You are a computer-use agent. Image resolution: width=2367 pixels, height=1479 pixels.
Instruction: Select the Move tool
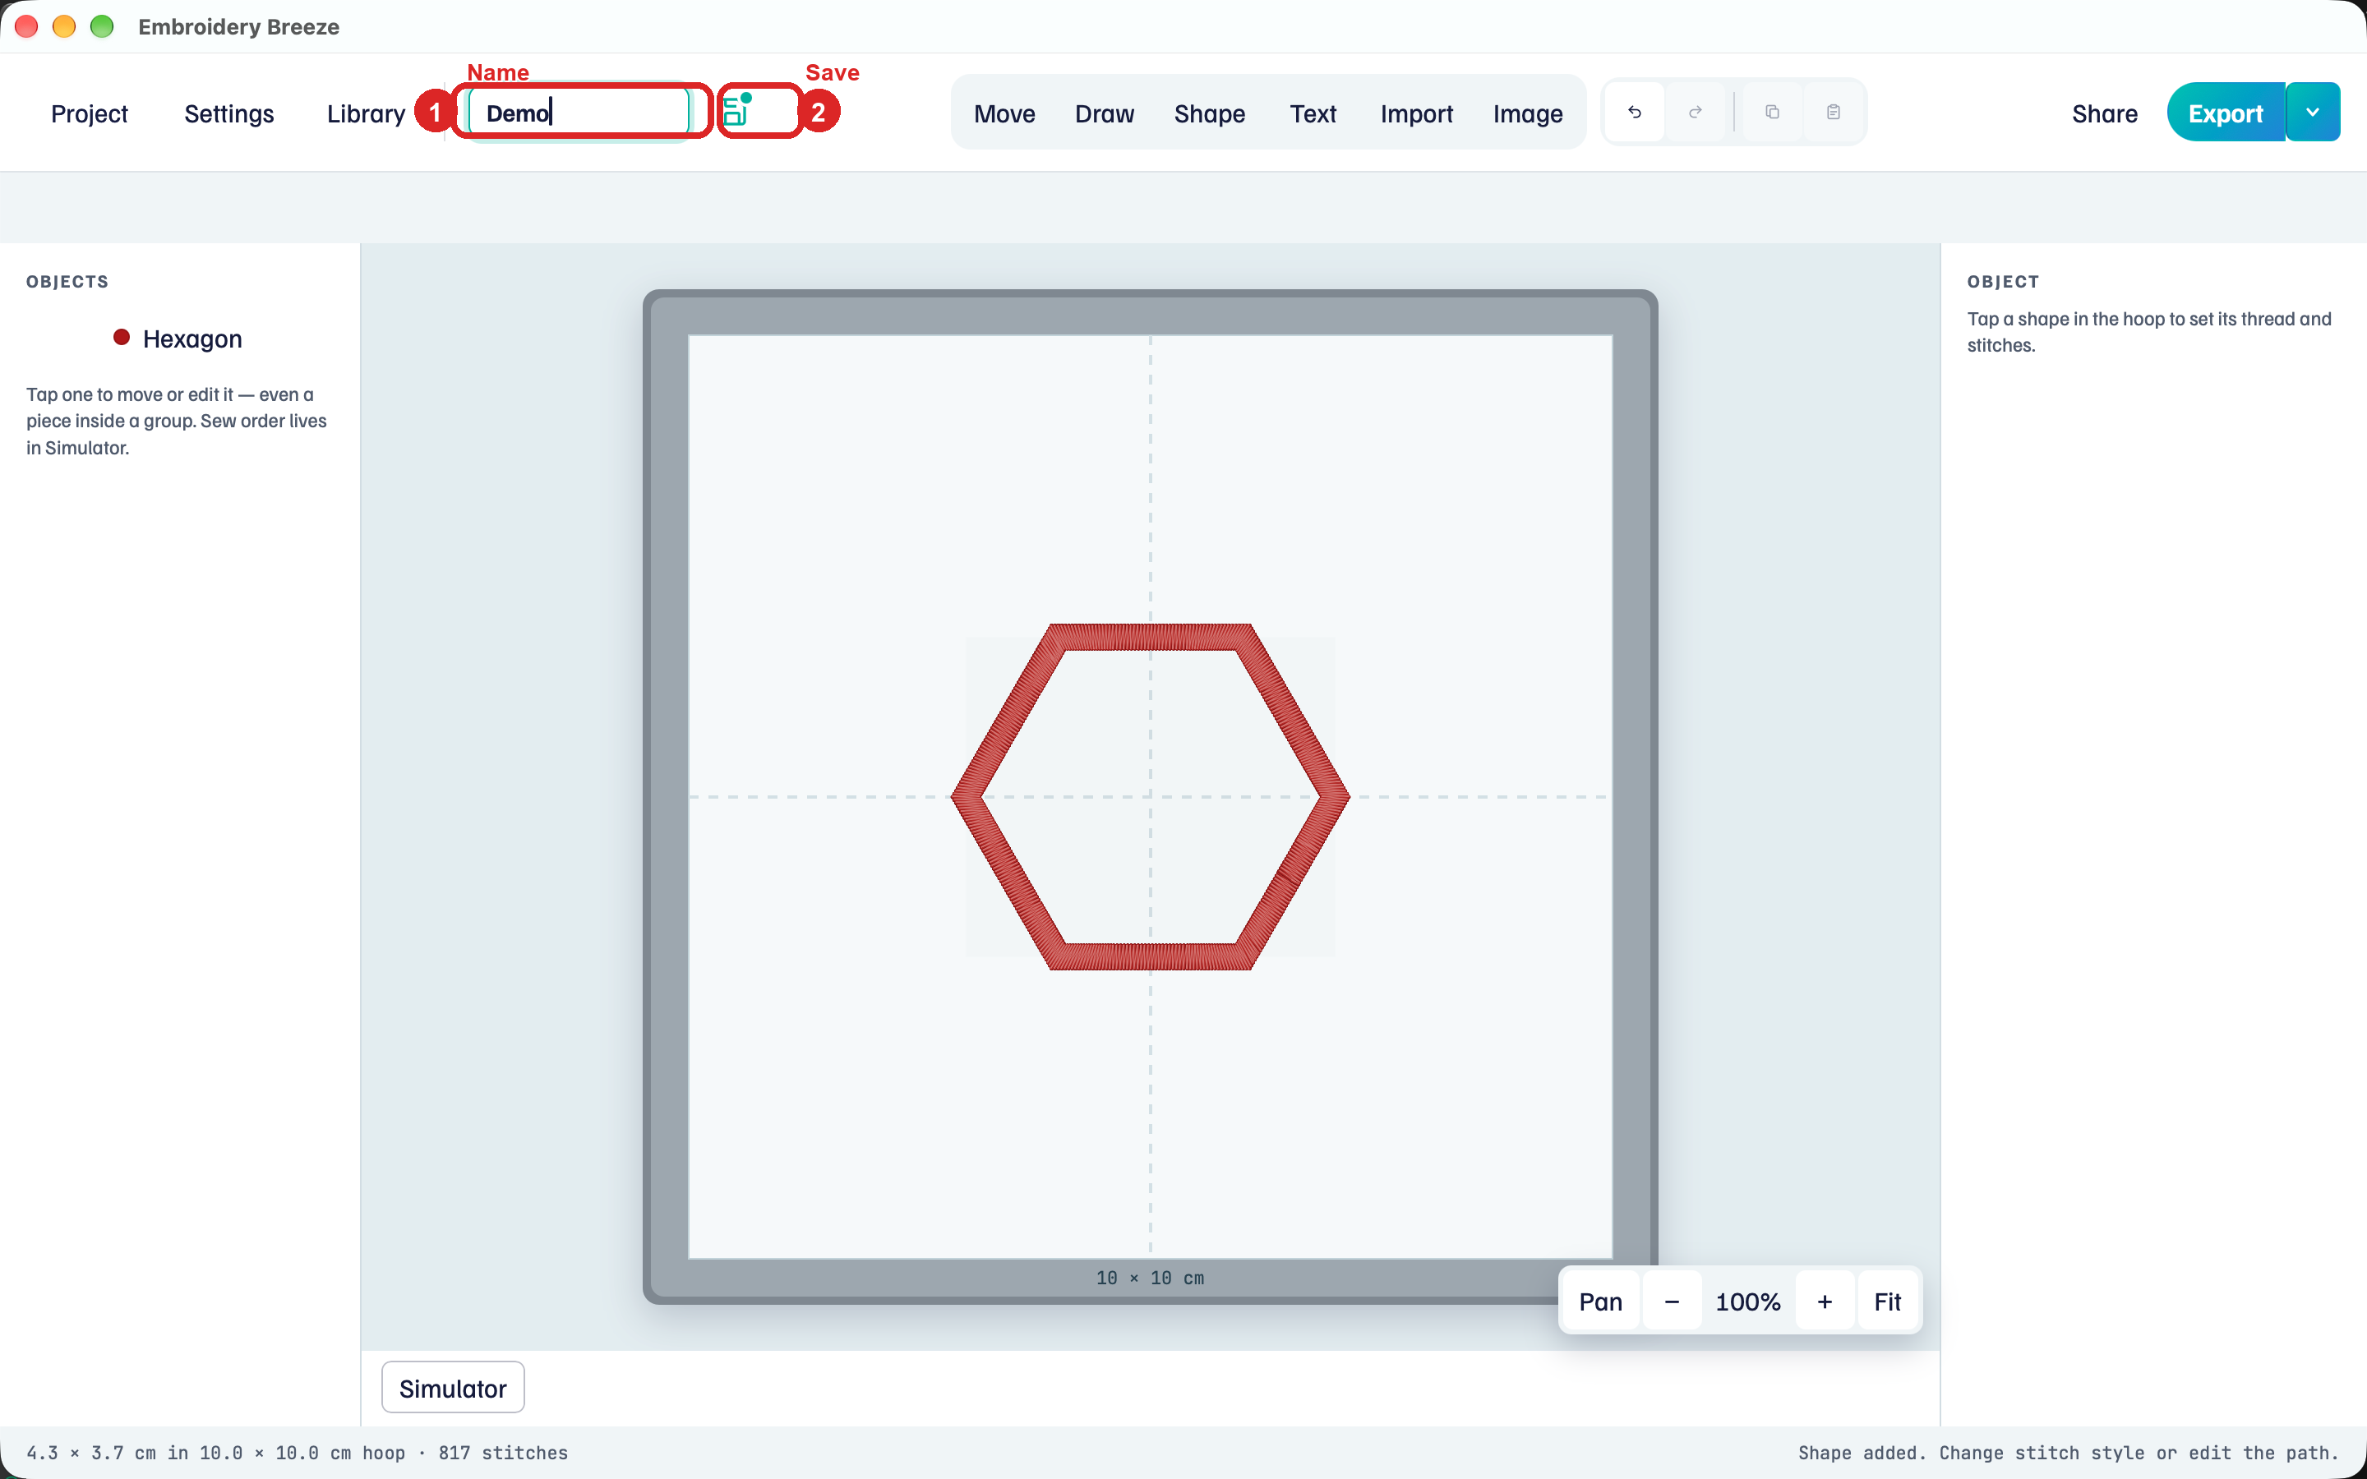pyautogui.click(x=1004, y=113)
